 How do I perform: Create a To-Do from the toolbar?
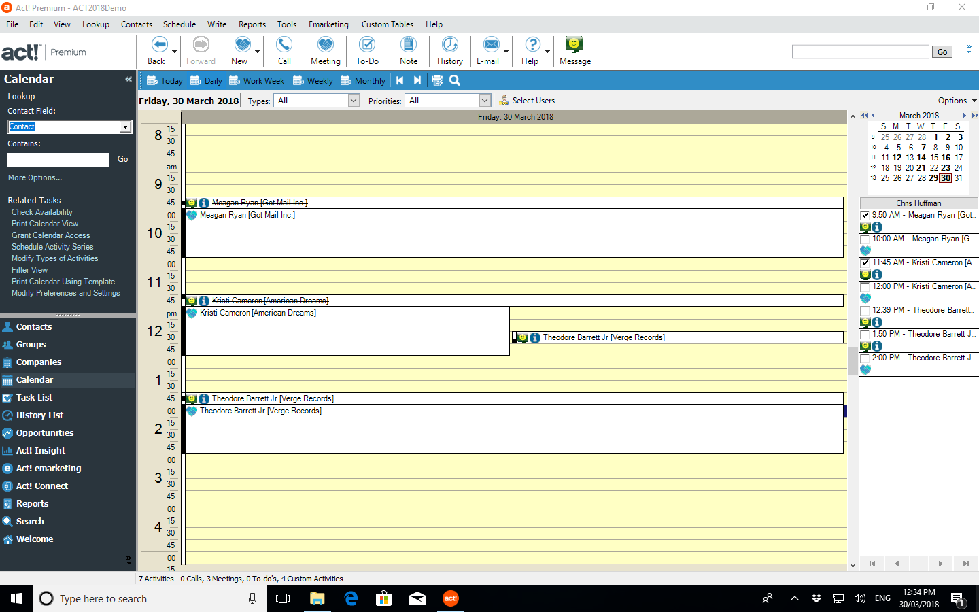[367, 45]
